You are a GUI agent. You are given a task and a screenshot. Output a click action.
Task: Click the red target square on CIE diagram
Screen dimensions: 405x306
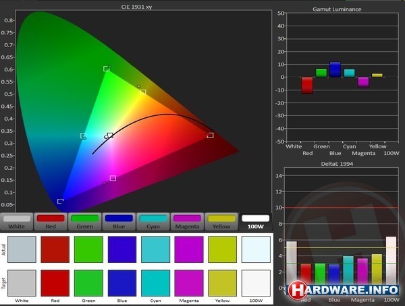(x=210, y=135)
